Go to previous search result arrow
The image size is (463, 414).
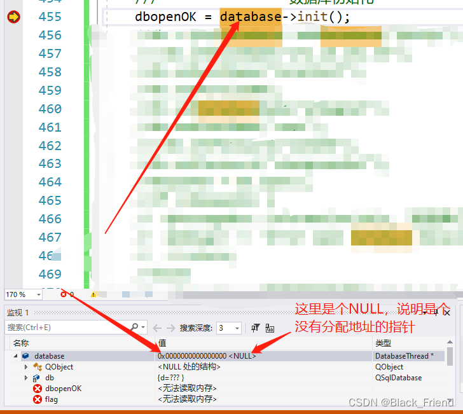(x=157, y=328)
